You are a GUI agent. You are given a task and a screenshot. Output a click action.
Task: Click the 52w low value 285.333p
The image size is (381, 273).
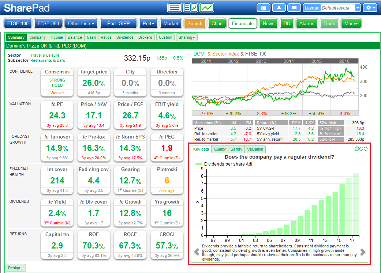click(x=356, y=139)
